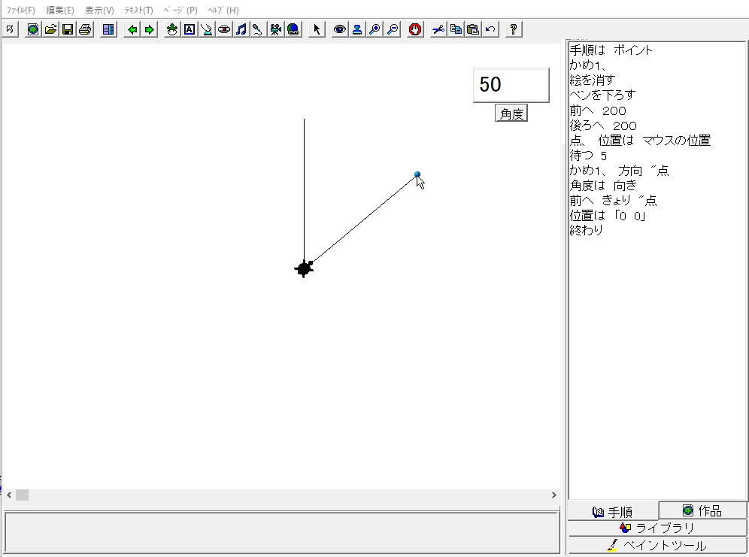
Task: Click the music note icon
Action: [x=241, y=29]
